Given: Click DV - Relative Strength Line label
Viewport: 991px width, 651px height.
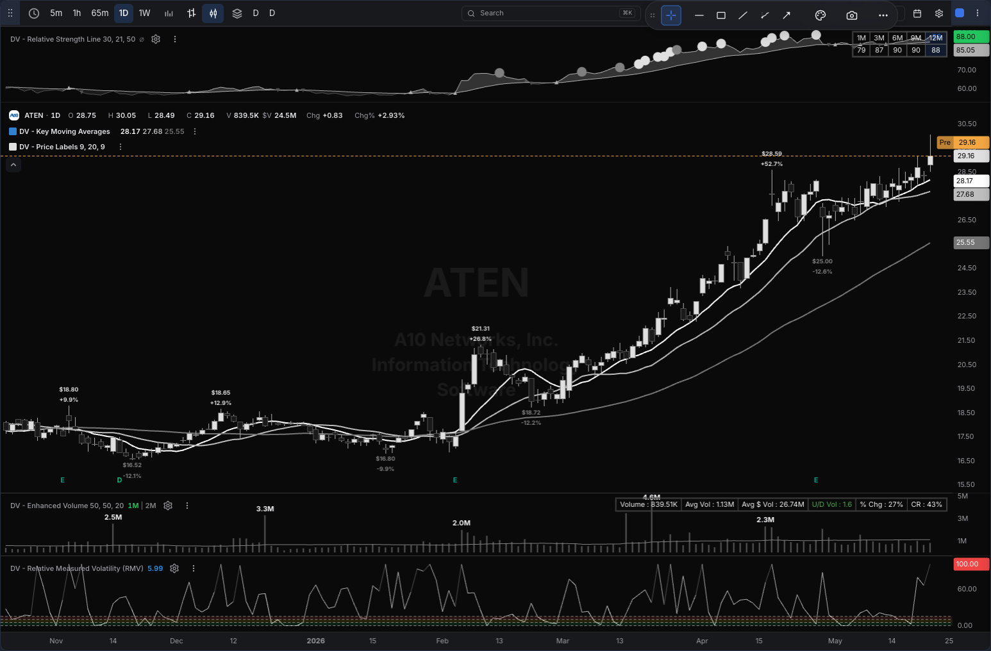Looking at the screenshot, I should click(73, 39).
